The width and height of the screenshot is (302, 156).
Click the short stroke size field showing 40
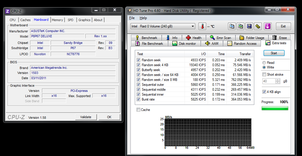point(269,81)
